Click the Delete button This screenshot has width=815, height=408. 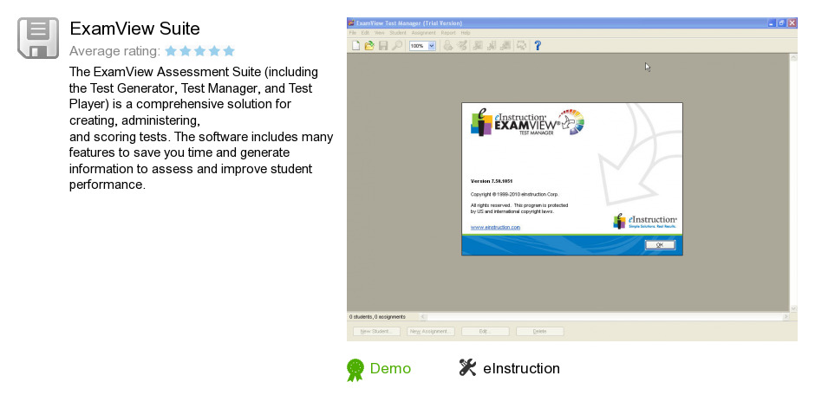tap(539, 331)
